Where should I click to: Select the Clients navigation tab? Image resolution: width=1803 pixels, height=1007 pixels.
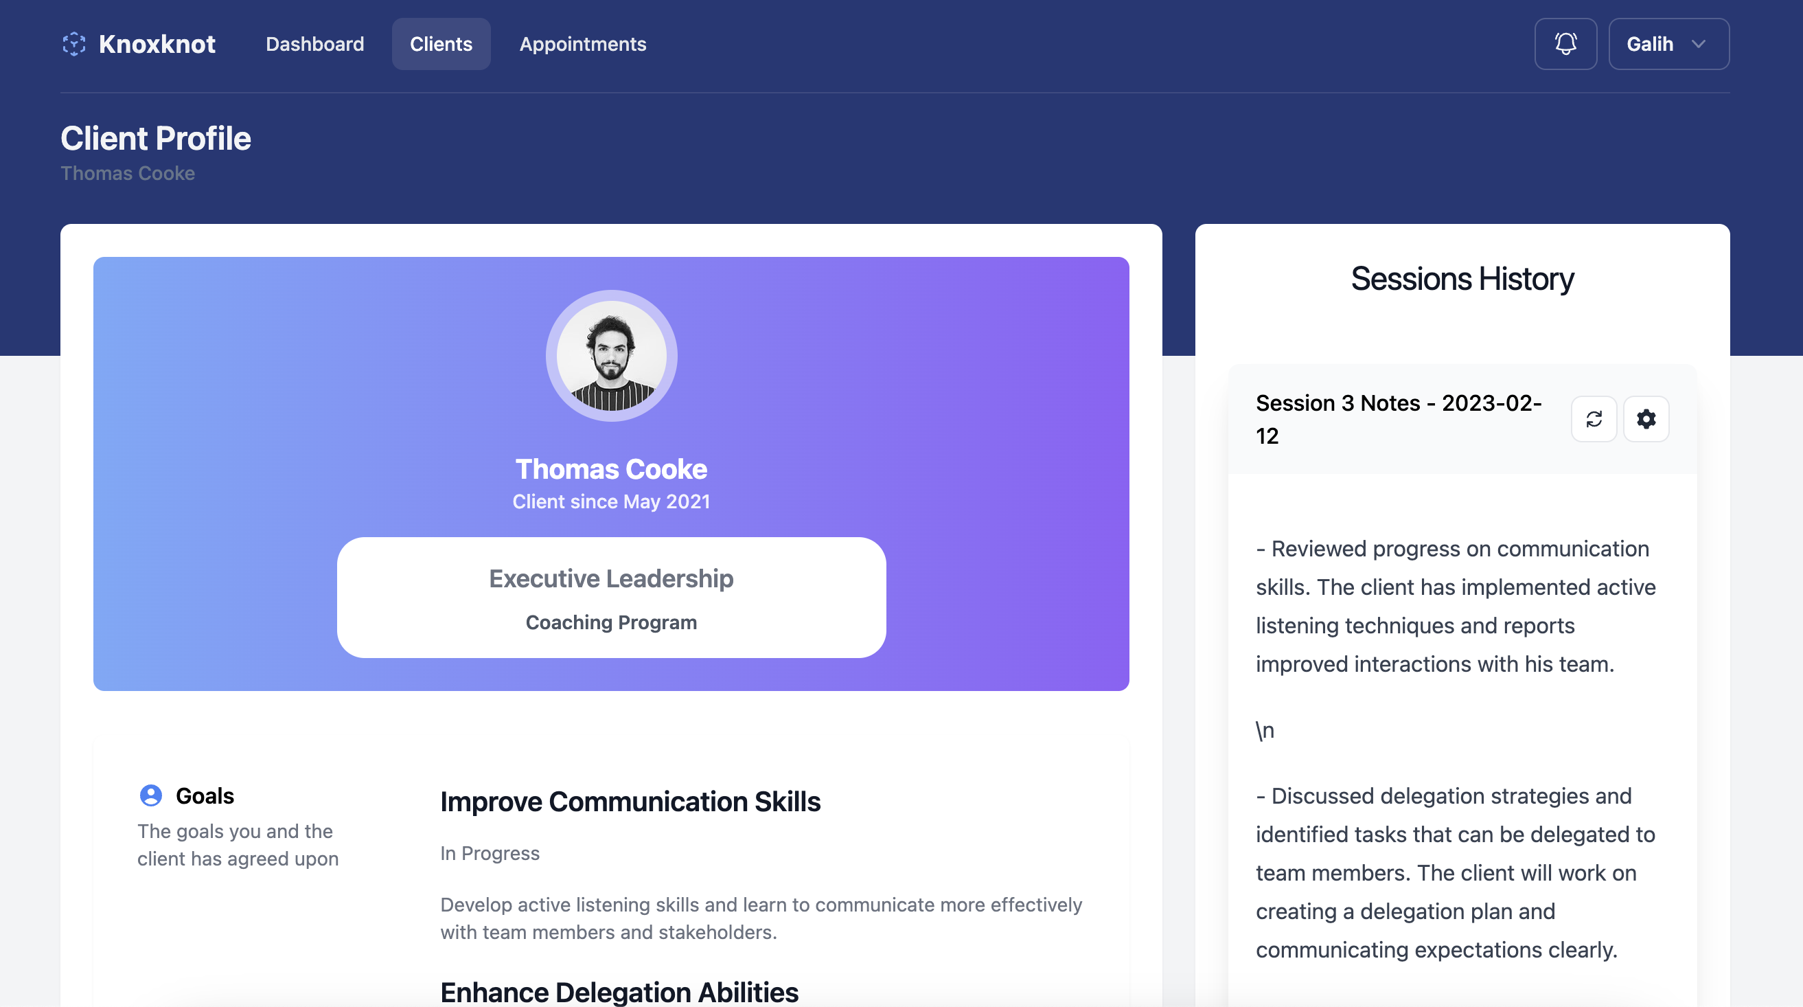pos(441,43)
